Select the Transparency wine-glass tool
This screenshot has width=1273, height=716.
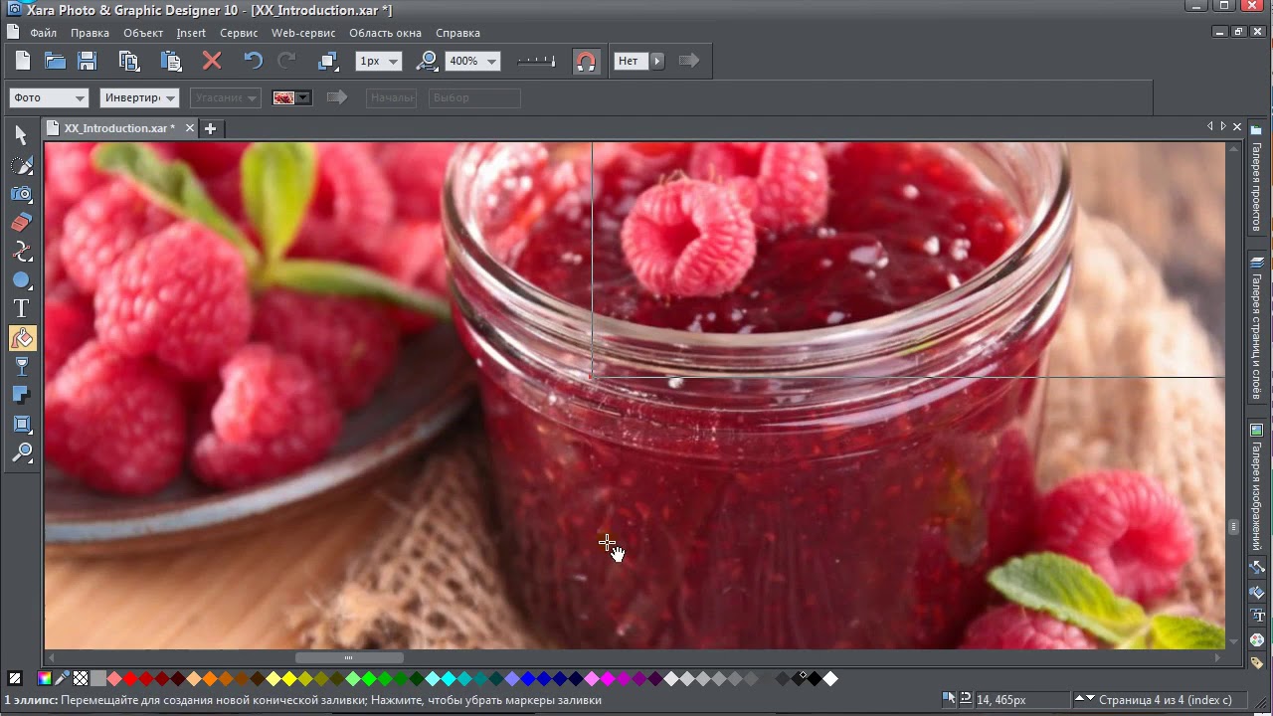click(22, 367)
